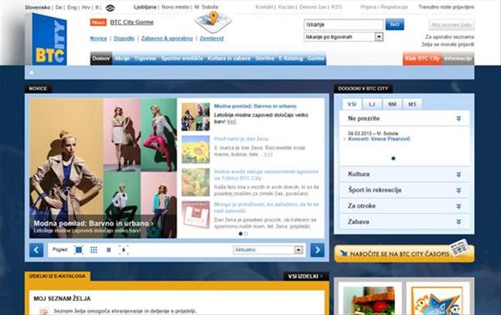Open the Dogodki link

(124, 39)
